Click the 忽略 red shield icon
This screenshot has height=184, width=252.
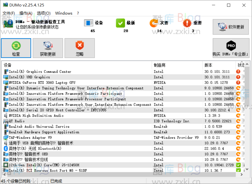(x=79, y=46)
